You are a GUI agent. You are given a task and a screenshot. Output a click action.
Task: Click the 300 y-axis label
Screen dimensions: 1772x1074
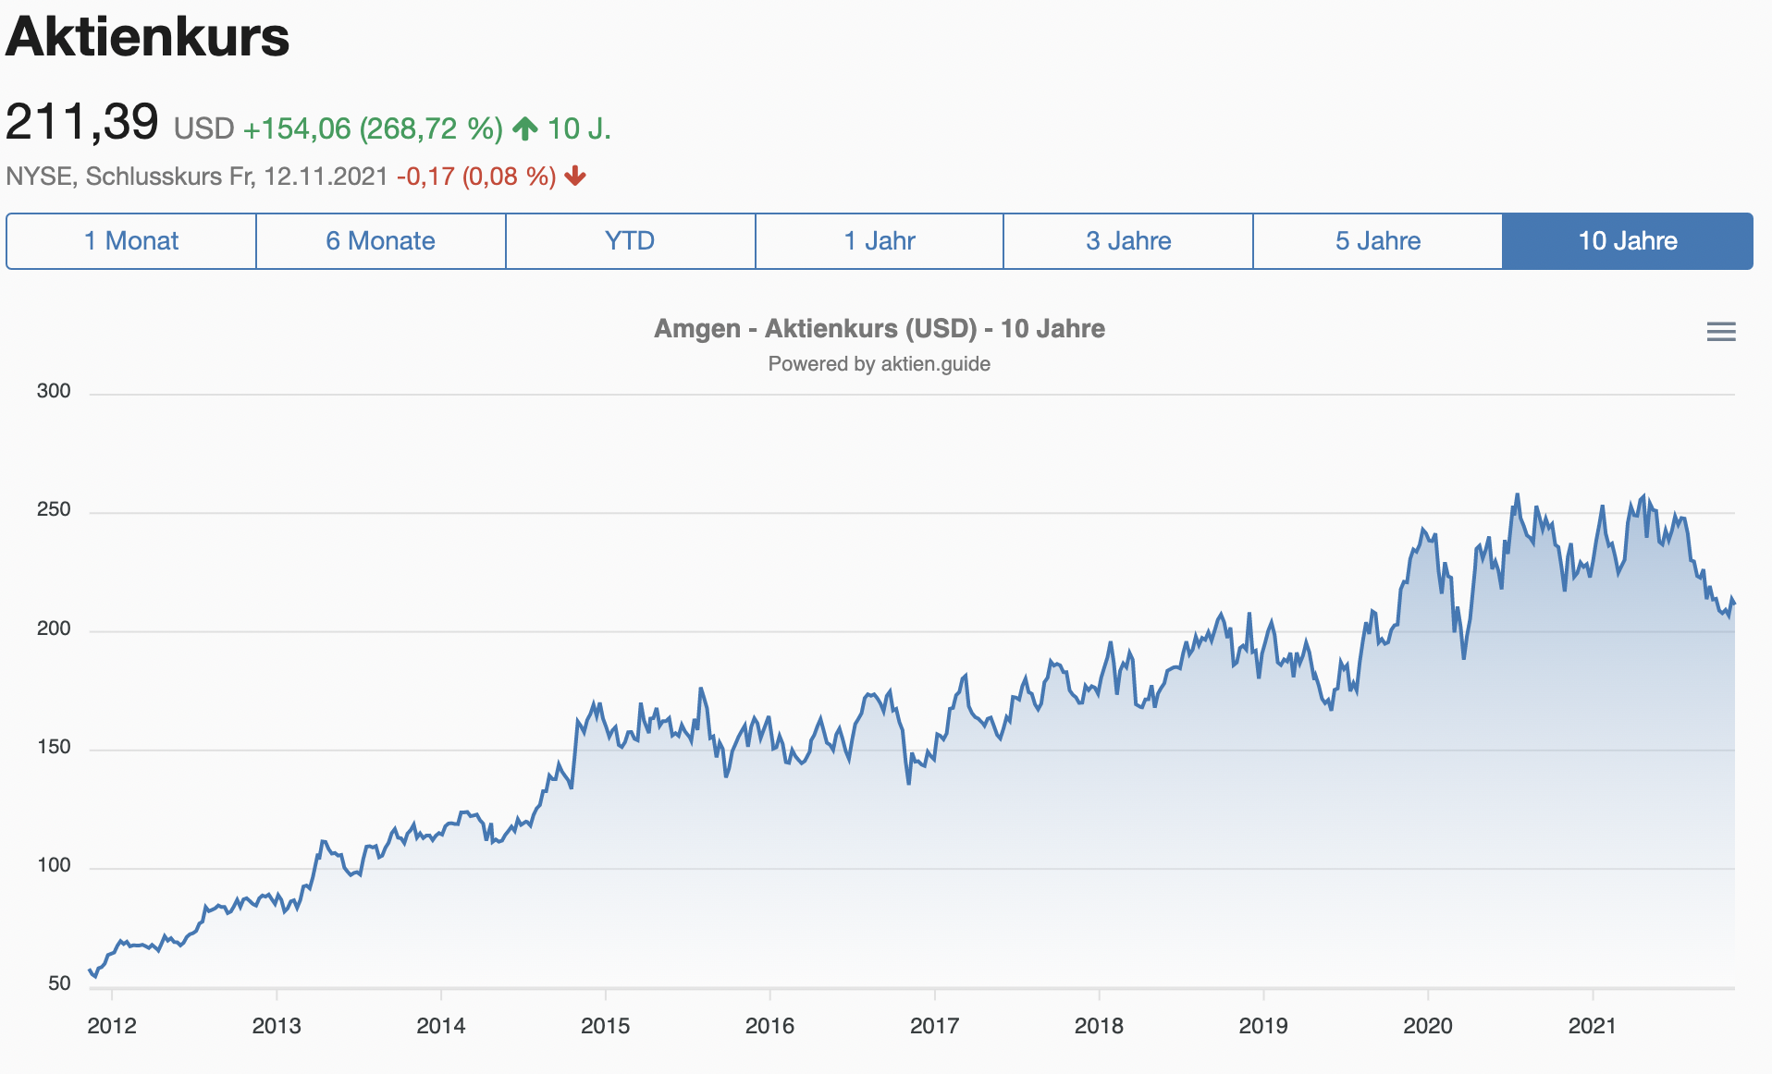[x=54, y=391]
